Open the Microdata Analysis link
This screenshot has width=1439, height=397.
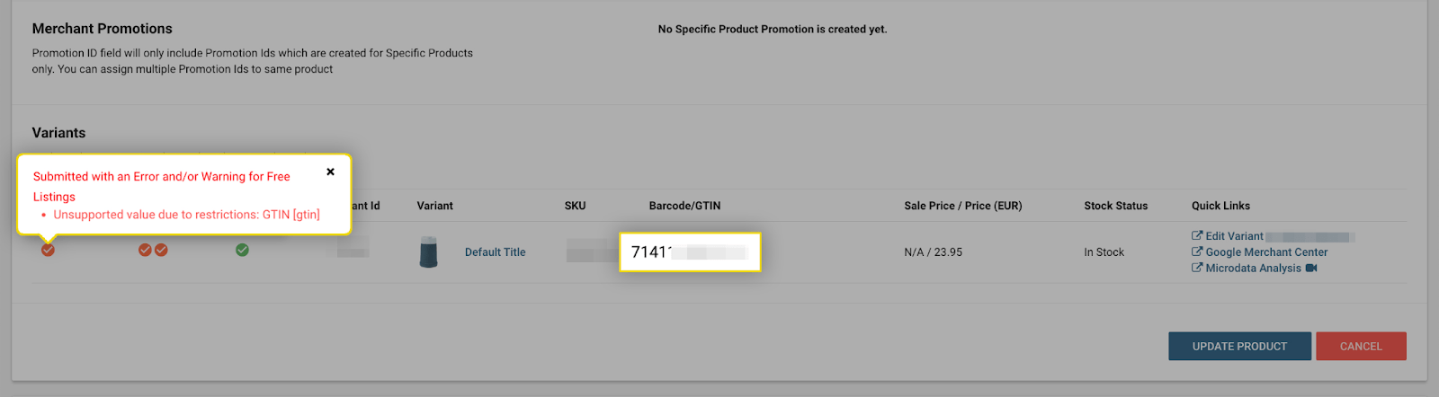[1253, 269]
